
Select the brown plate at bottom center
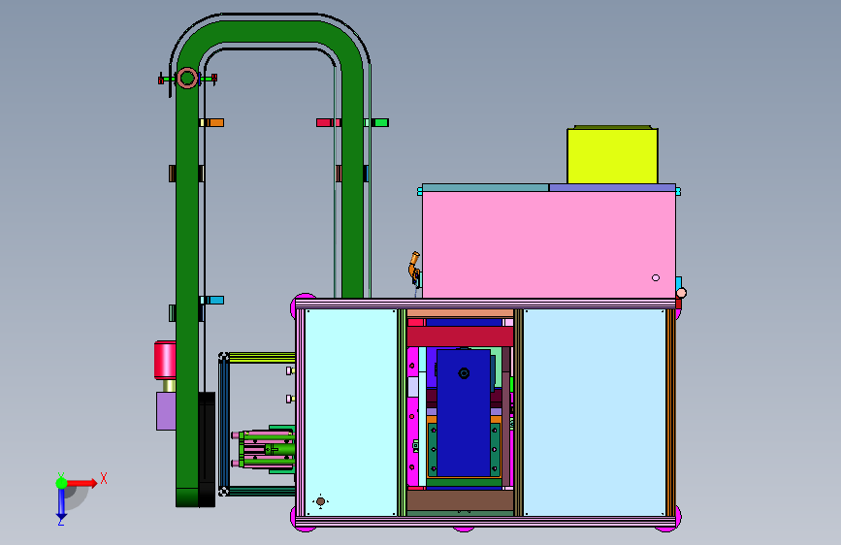[x=460, y=500]
